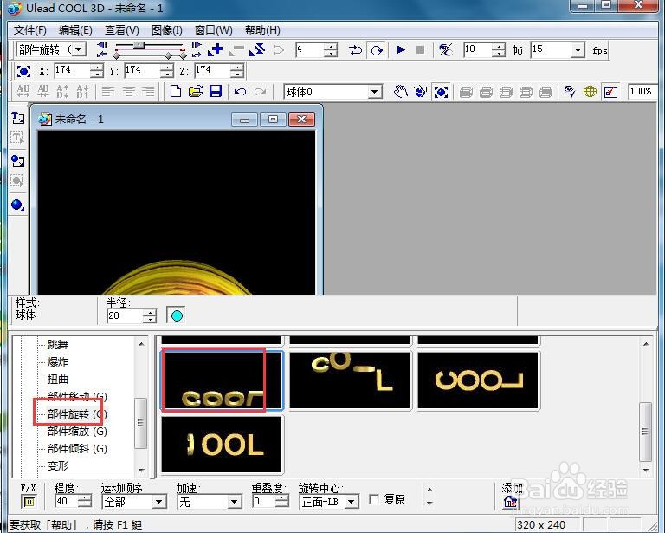Add a key frame with the plus icon

click(216, 49)
